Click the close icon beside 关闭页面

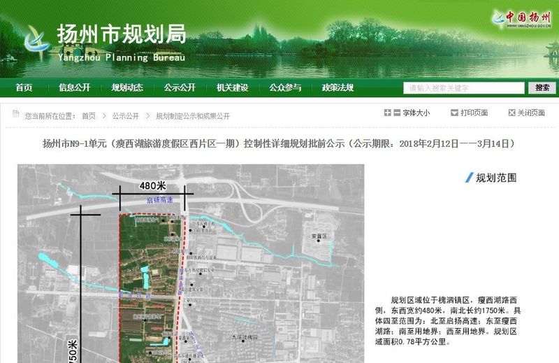pyautogui.click(x=510, y=113)
